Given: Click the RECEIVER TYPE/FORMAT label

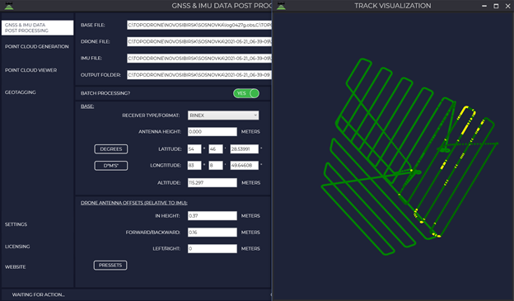Looking at the screenshot, I should [x=151, y=115].
